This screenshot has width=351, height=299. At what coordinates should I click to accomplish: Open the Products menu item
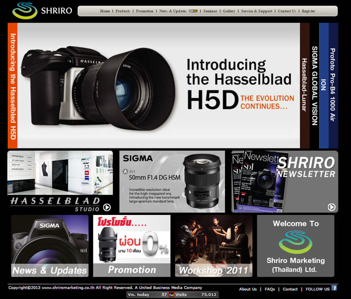[x=123, y=11]
